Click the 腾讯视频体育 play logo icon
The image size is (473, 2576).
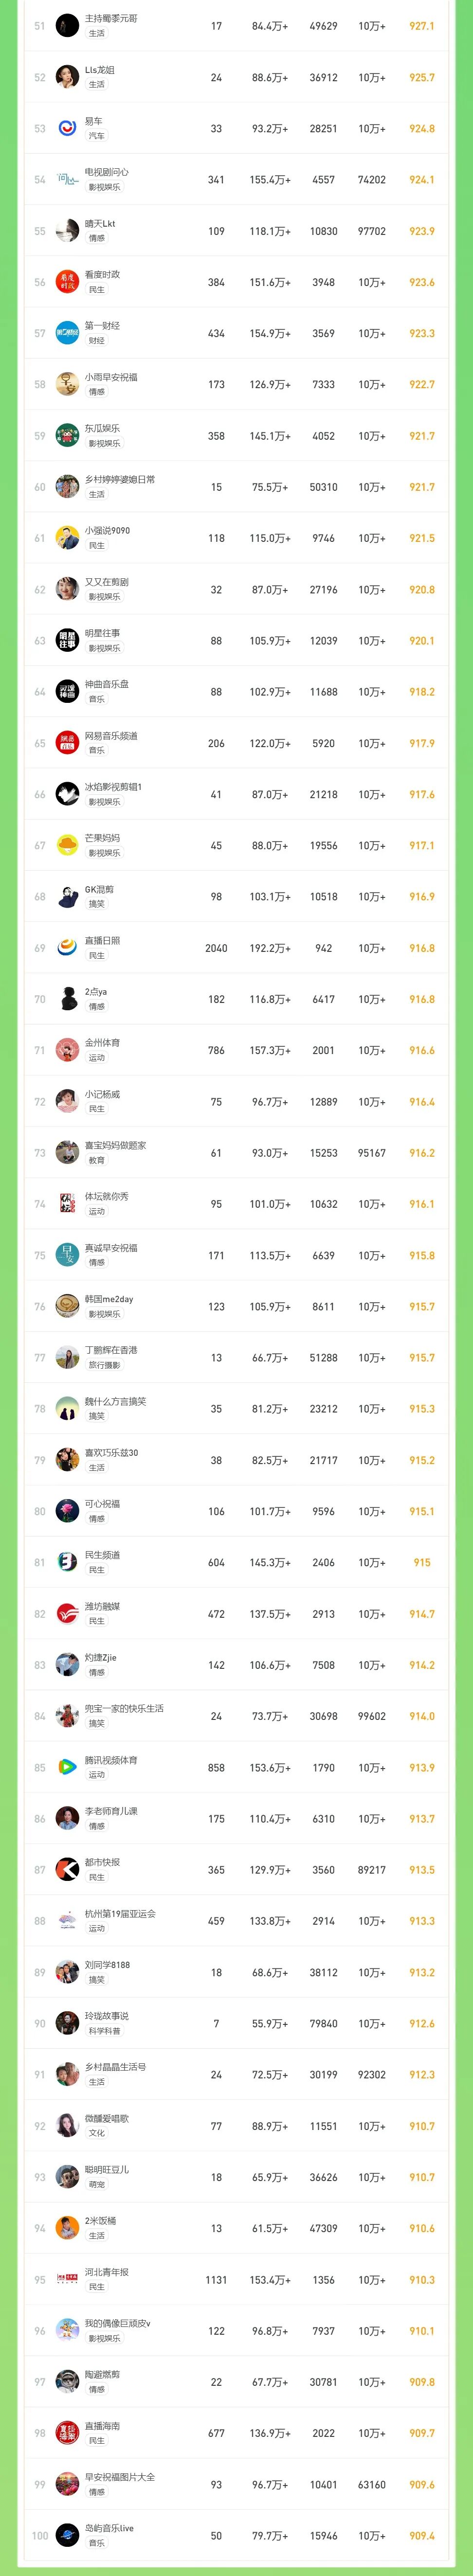click(67, 1767)
